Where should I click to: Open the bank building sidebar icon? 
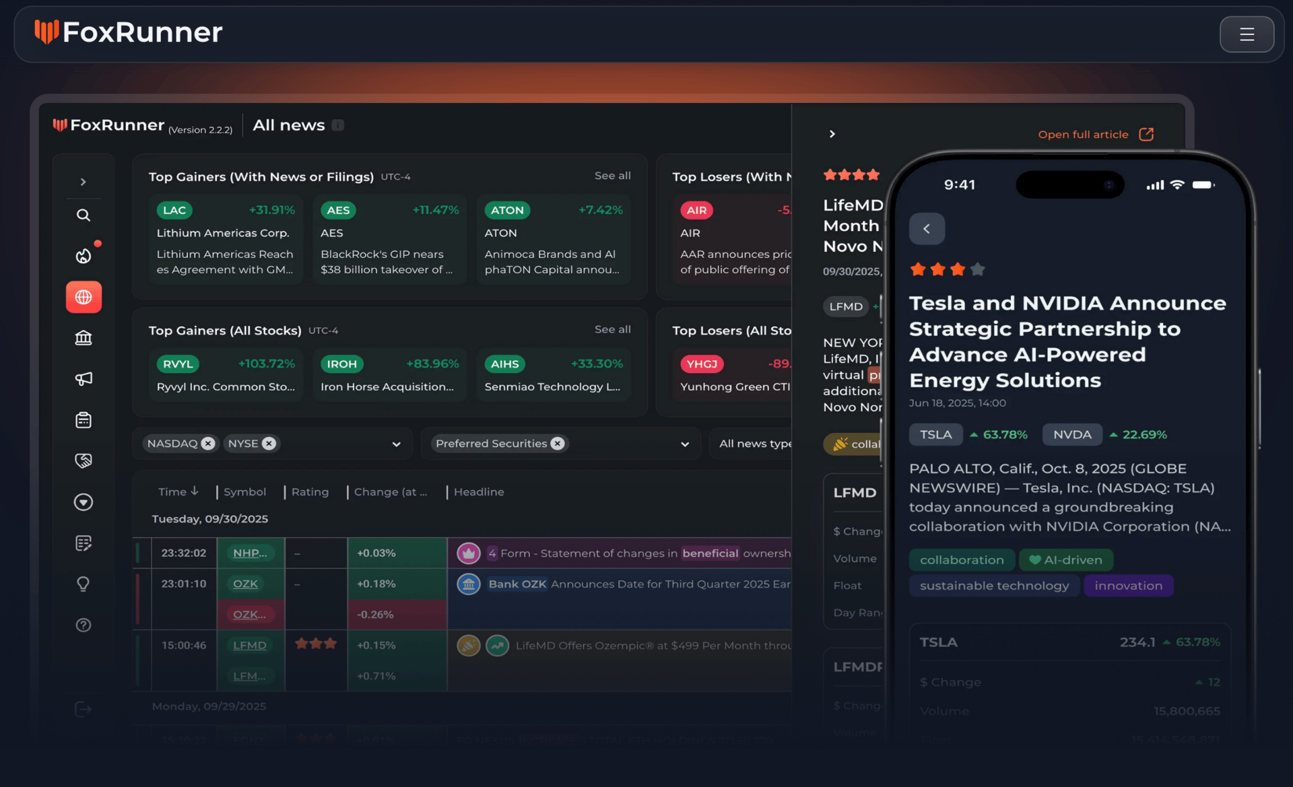pyautogui.click(x=84, y=338)
